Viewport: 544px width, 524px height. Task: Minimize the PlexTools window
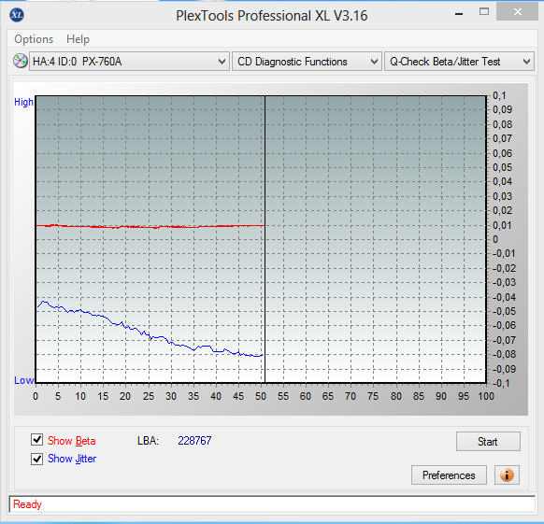[459, 13]
